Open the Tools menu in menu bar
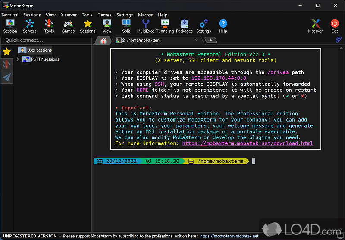 click(87, 15)
